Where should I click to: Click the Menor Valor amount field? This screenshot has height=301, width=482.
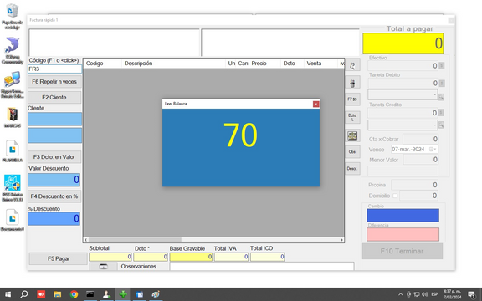coord(421,160)
